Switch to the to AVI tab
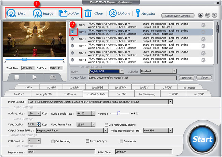 (x=51, y=87)
